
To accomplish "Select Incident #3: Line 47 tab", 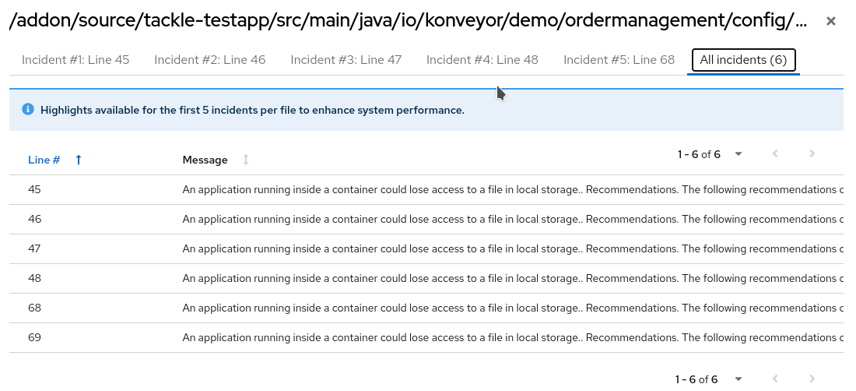I will point(346,60).
